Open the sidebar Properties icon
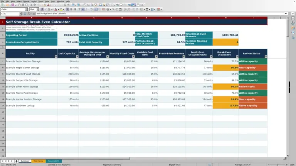 click(293, 18)
